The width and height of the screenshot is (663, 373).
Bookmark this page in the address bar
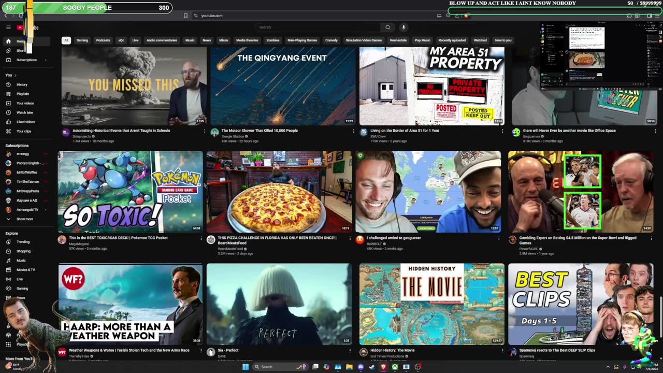(185, 16)
